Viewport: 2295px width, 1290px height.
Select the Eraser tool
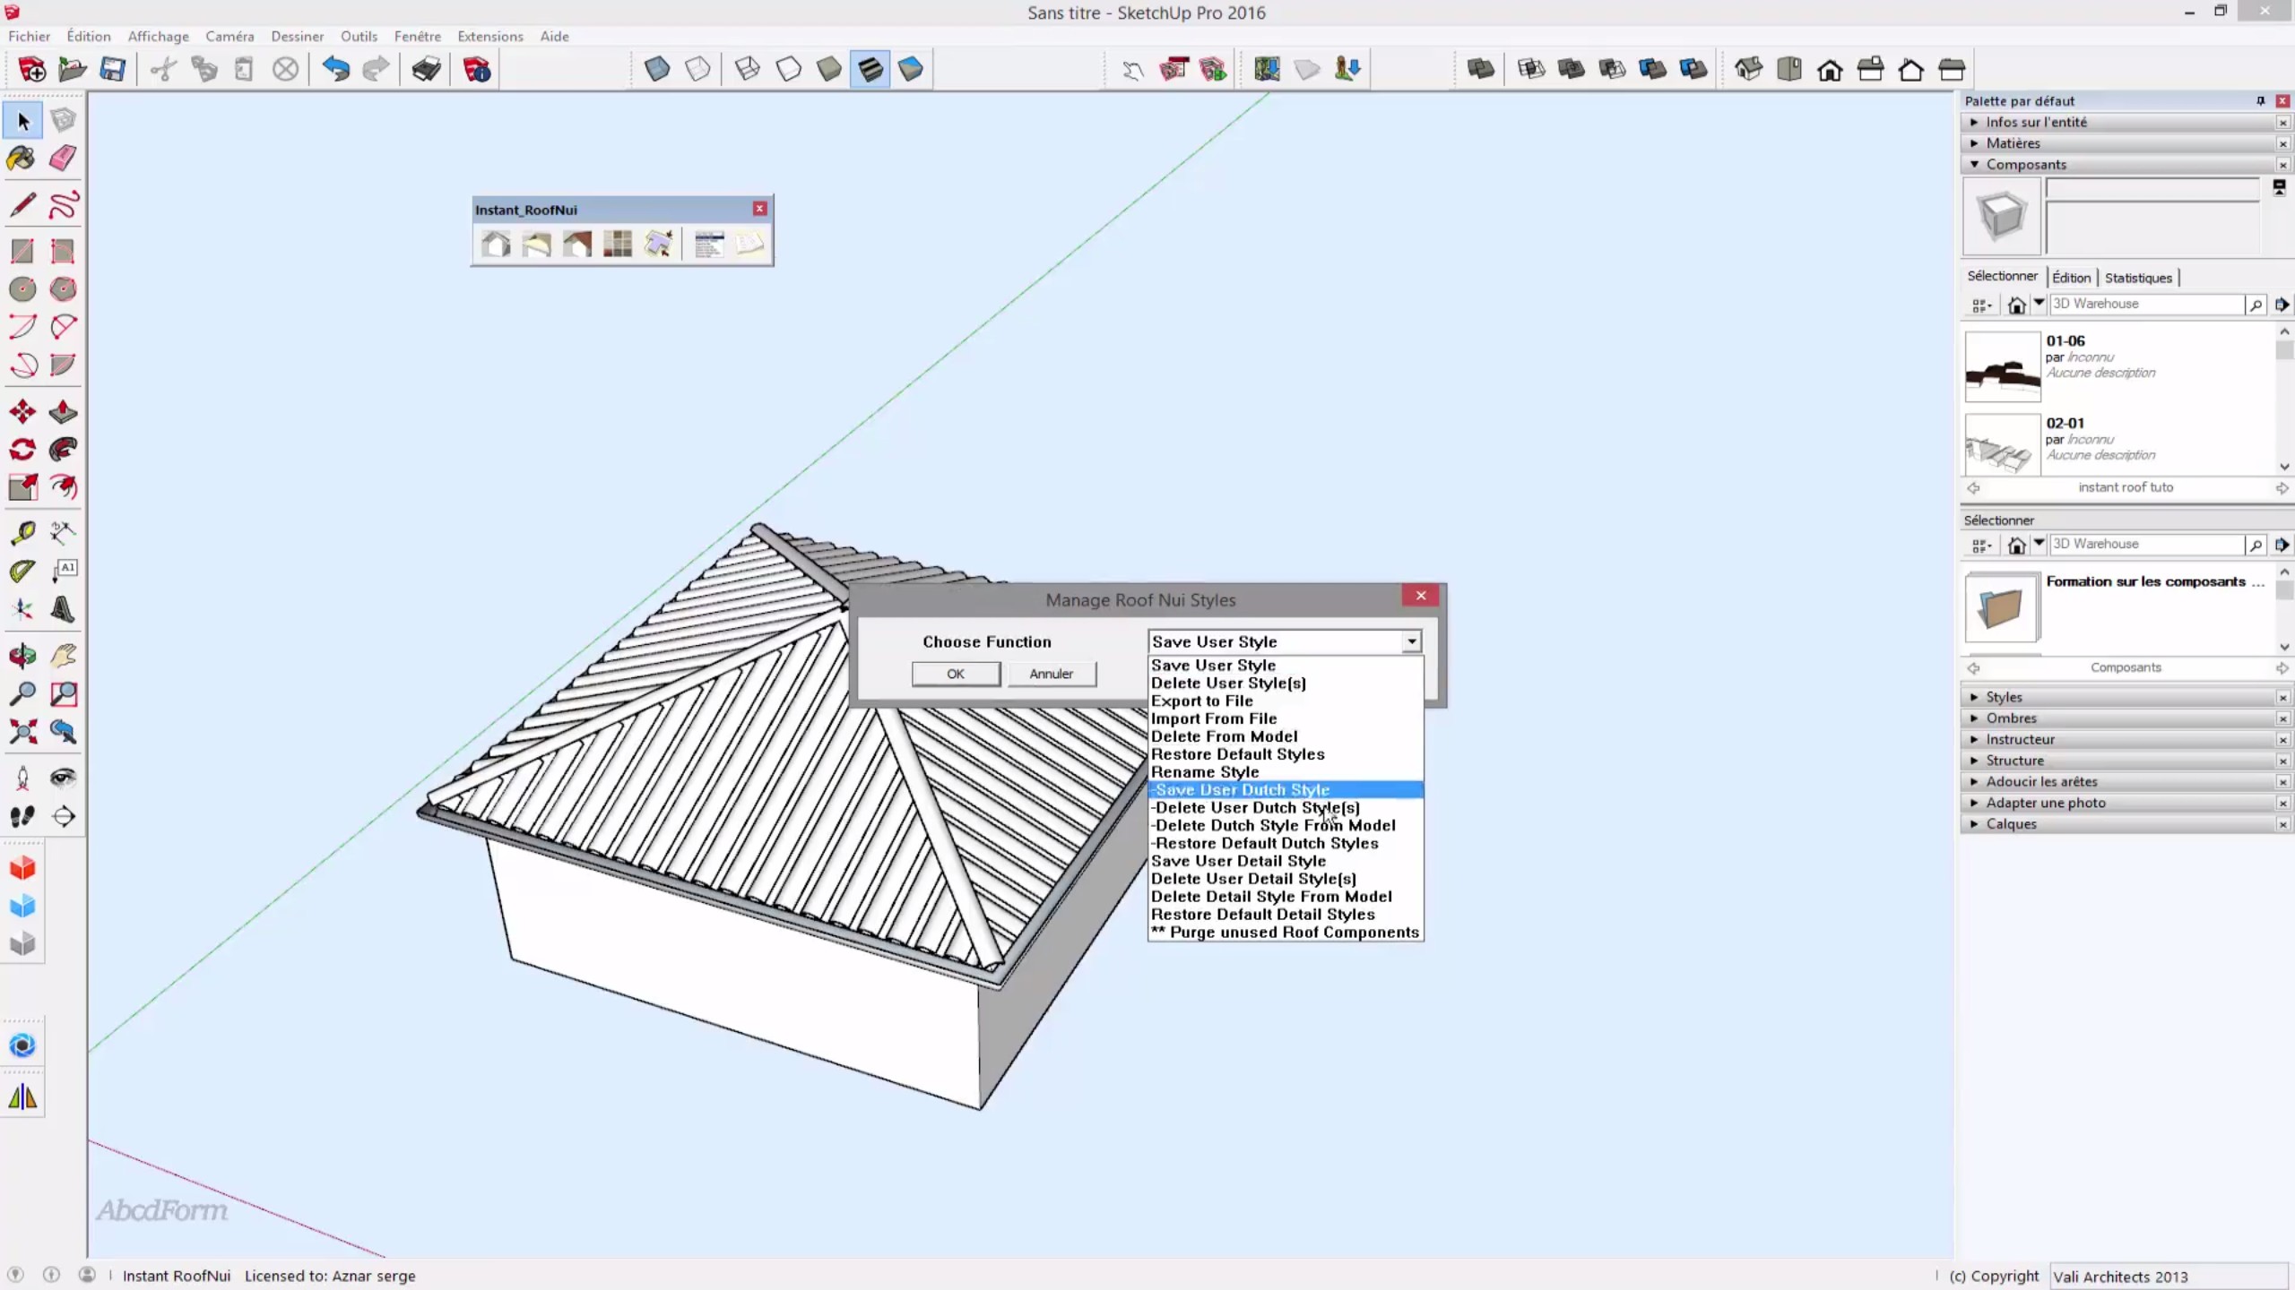(63, 159)
